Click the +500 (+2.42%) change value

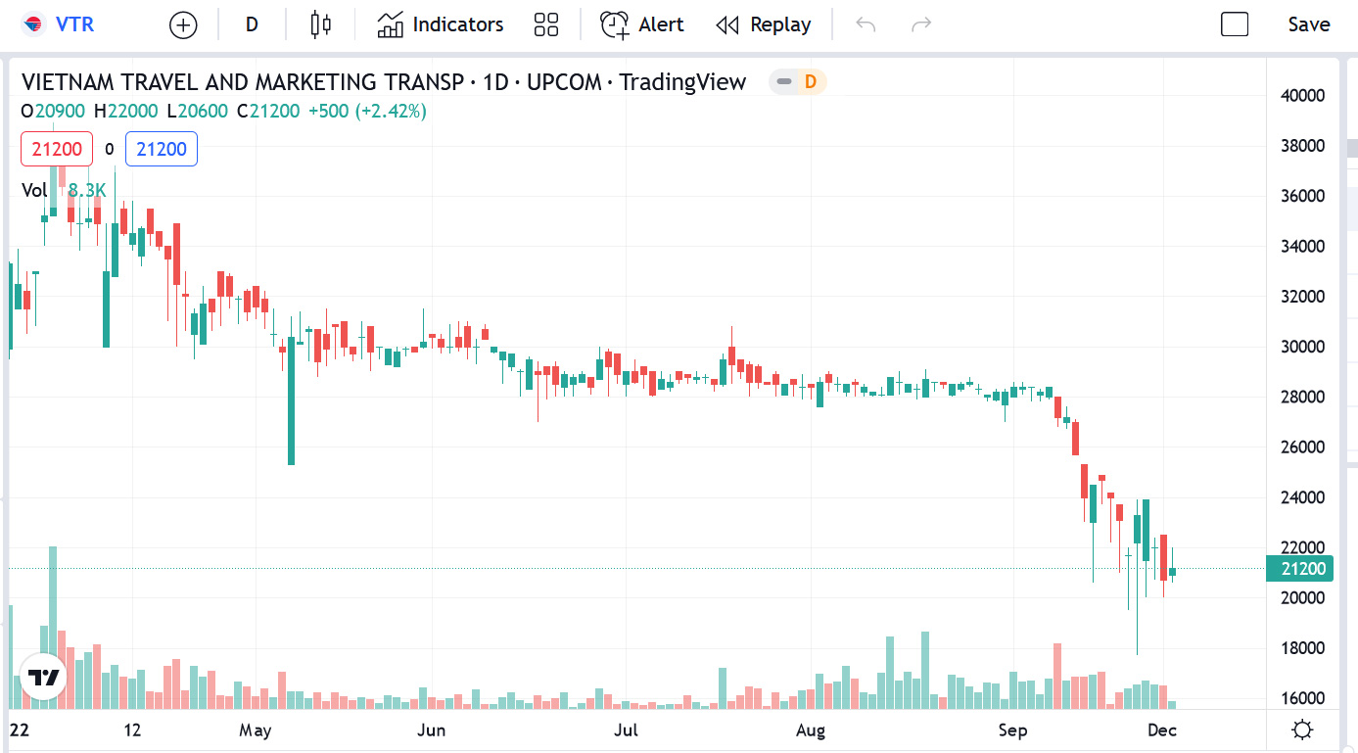click(367, 112)
